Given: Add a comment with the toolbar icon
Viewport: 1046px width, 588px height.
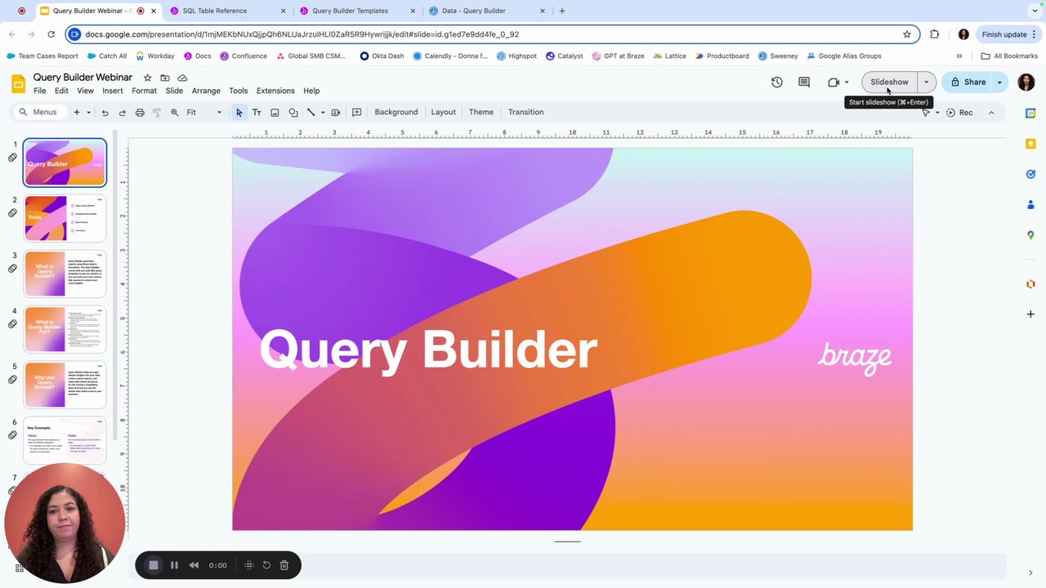Looking at the screenshot, I should pos(356,112).
